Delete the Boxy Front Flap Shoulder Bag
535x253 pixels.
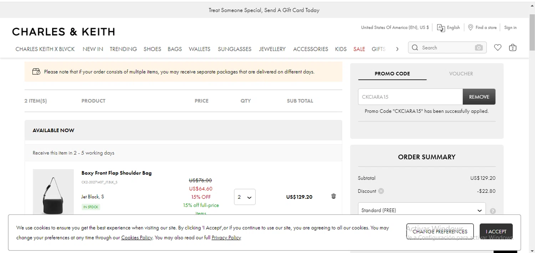[x=333, y=196]
